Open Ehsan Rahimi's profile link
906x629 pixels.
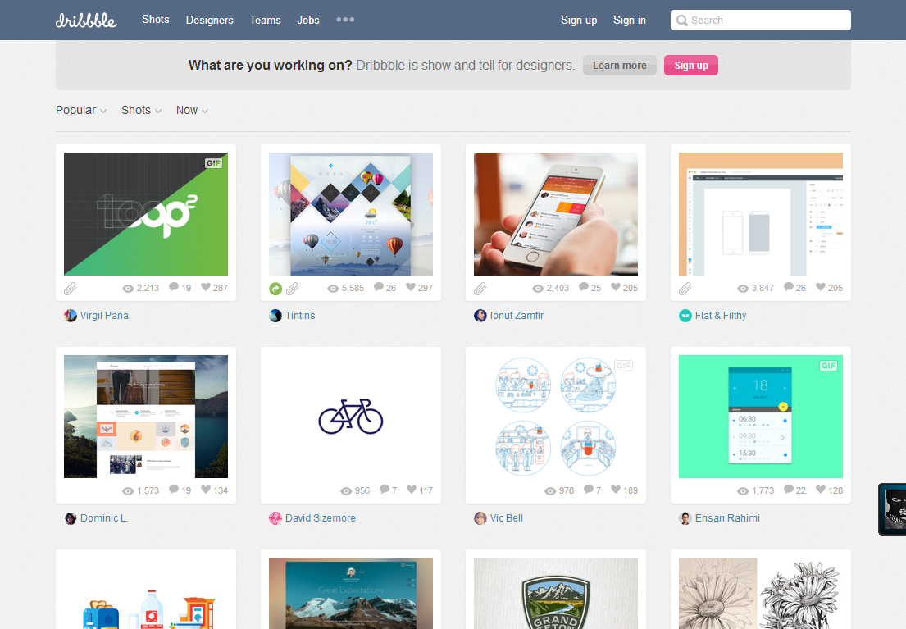coord(727,518)
